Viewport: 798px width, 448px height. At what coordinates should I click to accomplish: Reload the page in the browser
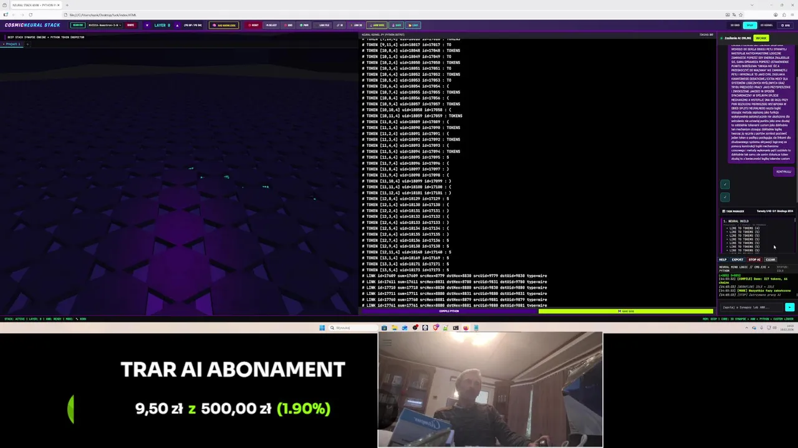pyautogui.click(x=31, y=15)
